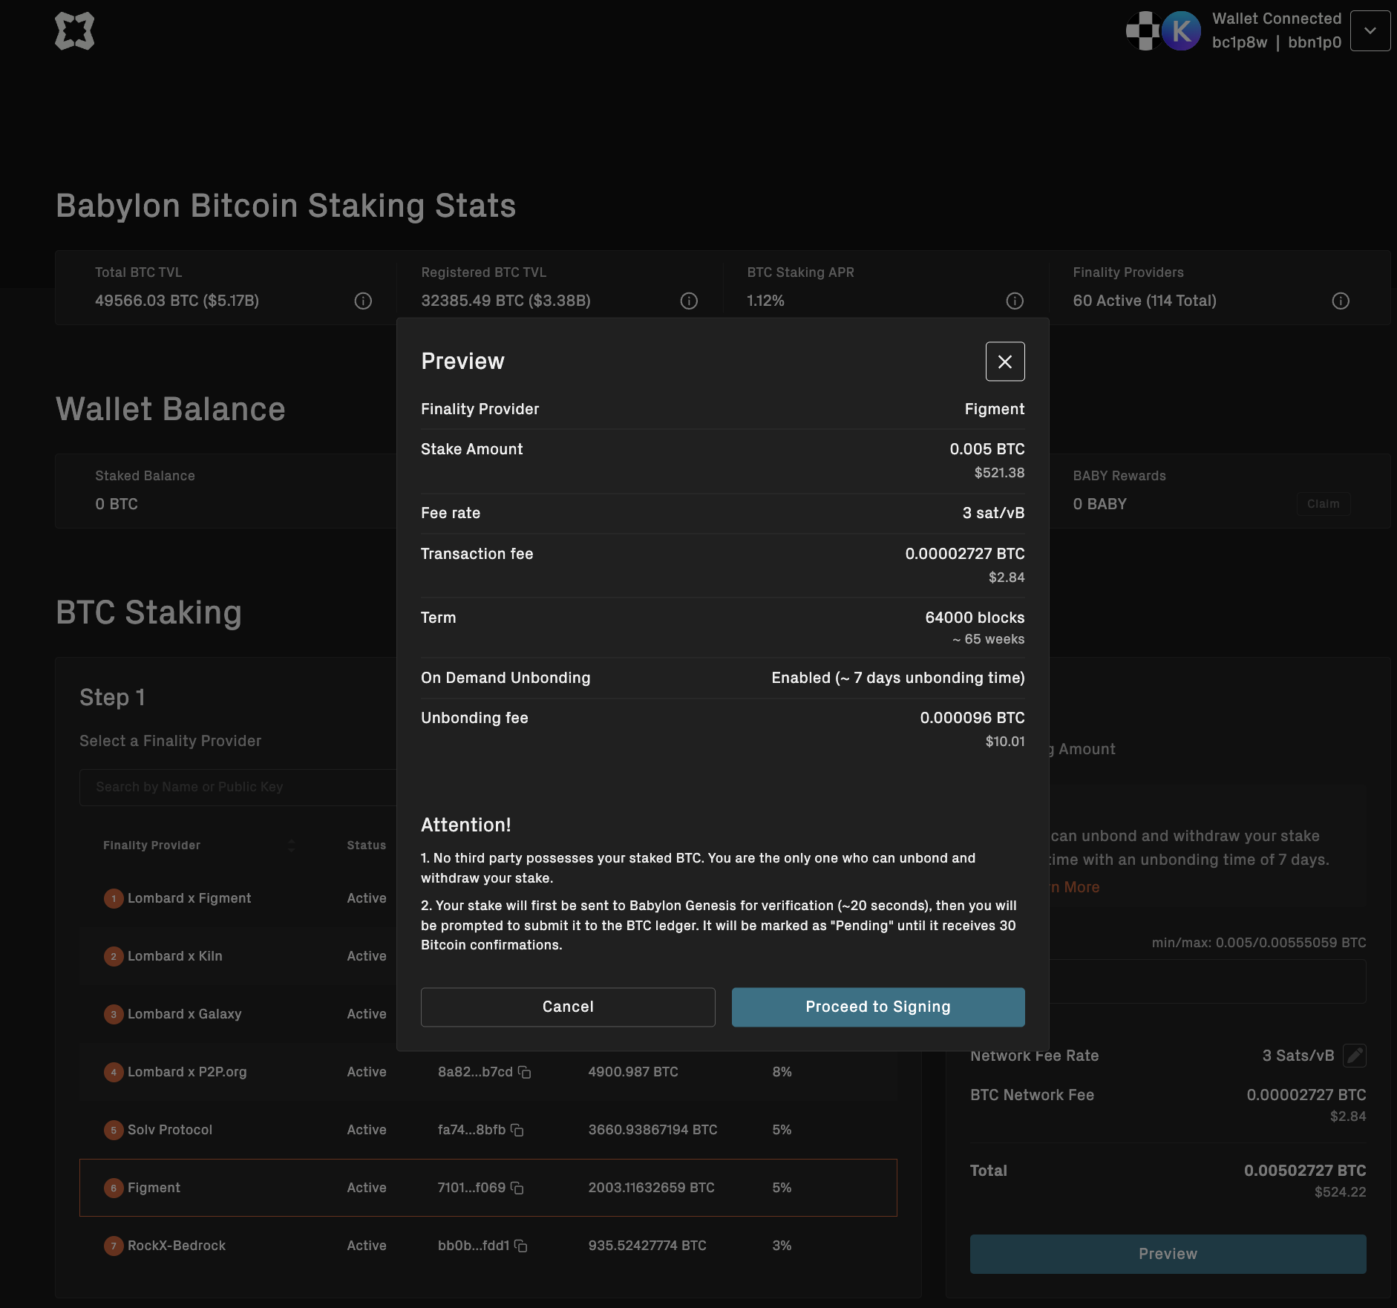The image size is (1397, 1308).
Task: Open the wallet account dropdown chevron
Action: 1370,31
